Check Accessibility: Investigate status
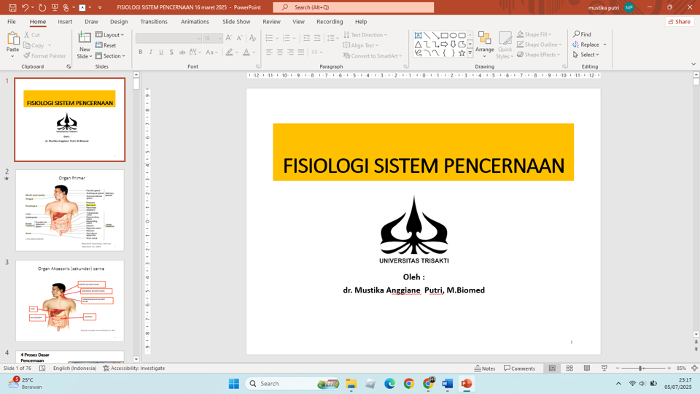The width and height of the screenshot is (700, 394). (134, 368)
